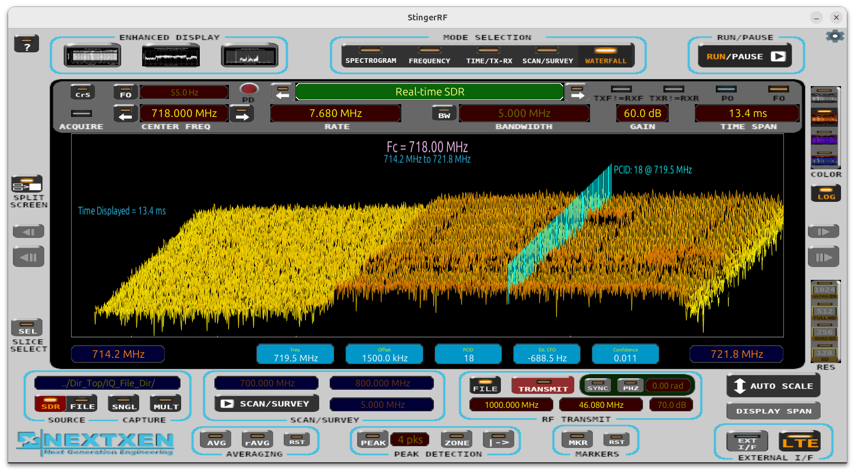Open the help question mark button
Viewport: 855px width, 473px height.
pyautogui.click(x=27, y=44)
